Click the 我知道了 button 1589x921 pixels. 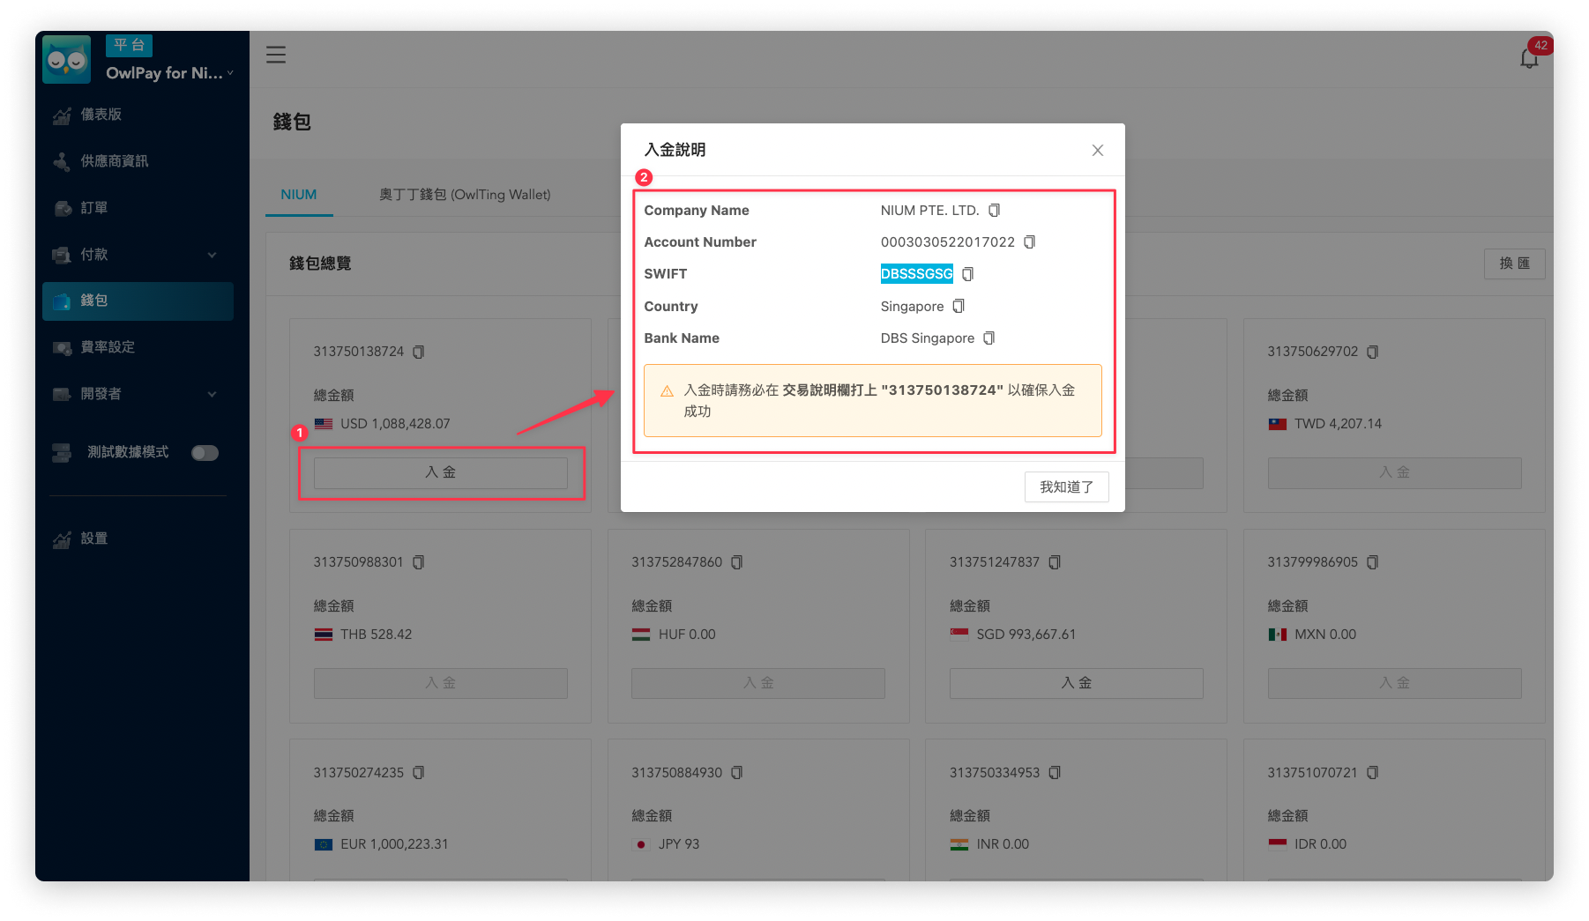pyautogui.click(x=1066, y=486)
